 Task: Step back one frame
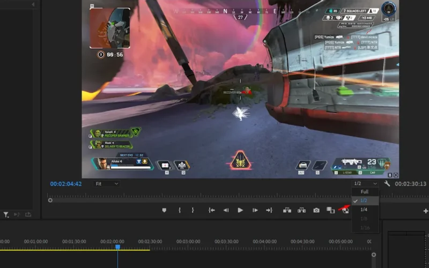(226, 210)
